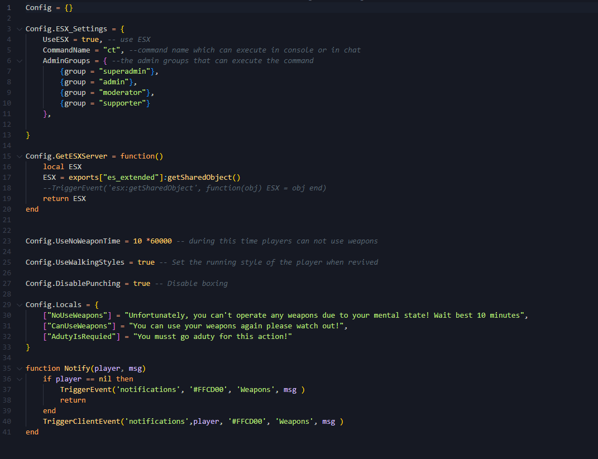This screenshot has width=598, height=459.
Task: Click 'end' on line 20
Action: click(32, 209)
